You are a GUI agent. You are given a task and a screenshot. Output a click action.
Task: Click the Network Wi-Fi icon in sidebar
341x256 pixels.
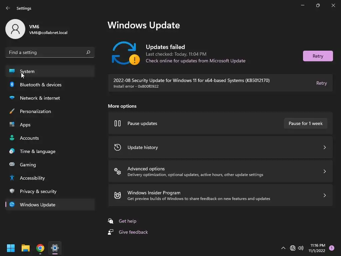(12, 98)
